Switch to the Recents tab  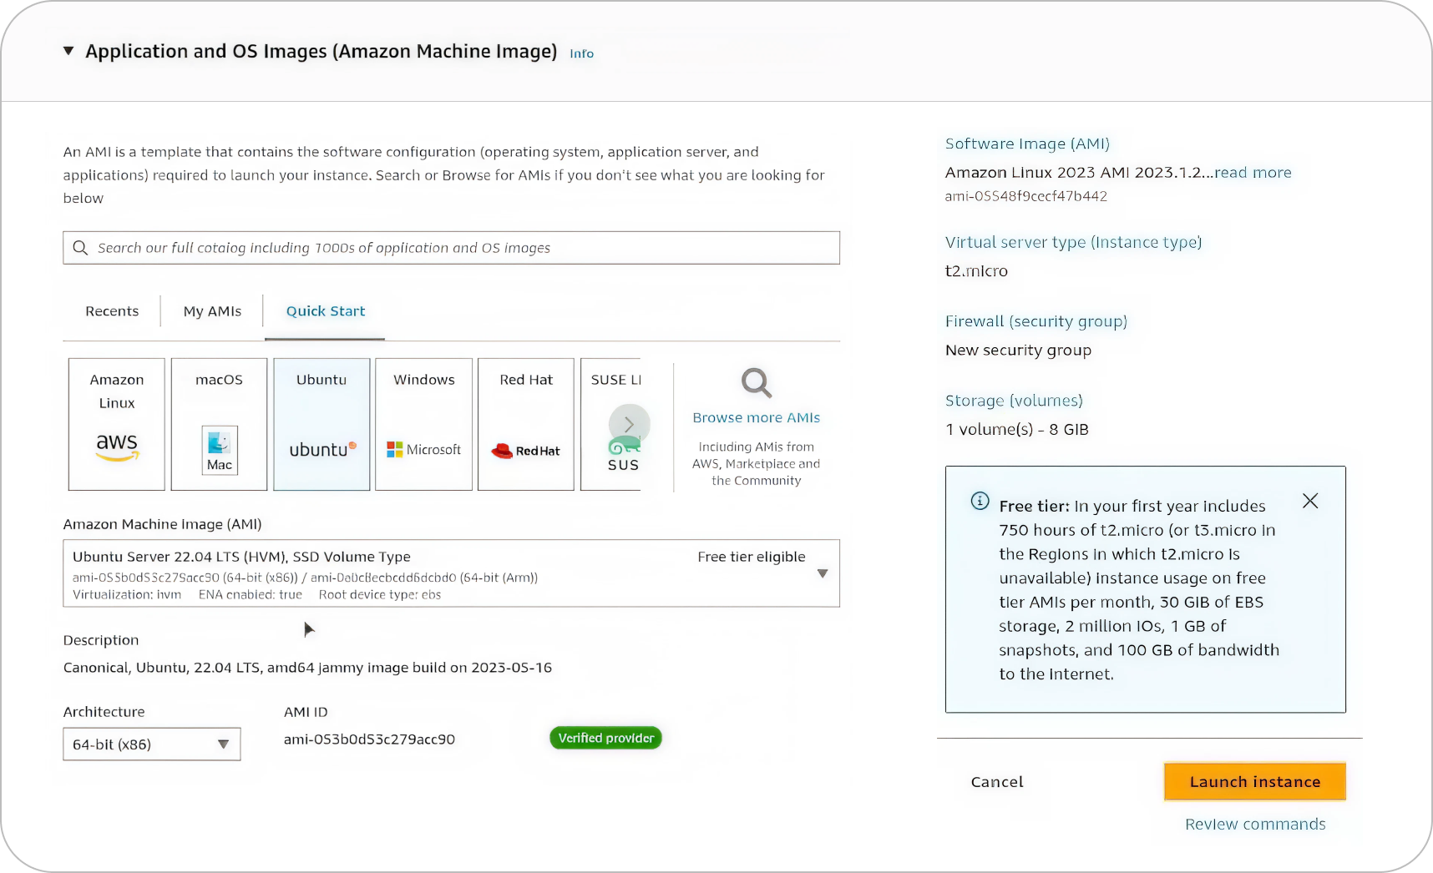click(112, 311)
